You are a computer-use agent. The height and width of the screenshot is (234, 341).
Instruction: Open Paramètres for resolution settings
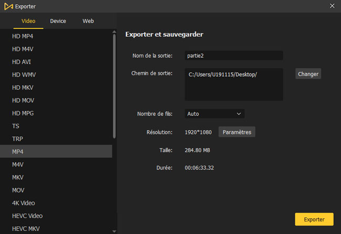[x=237, y=132]
